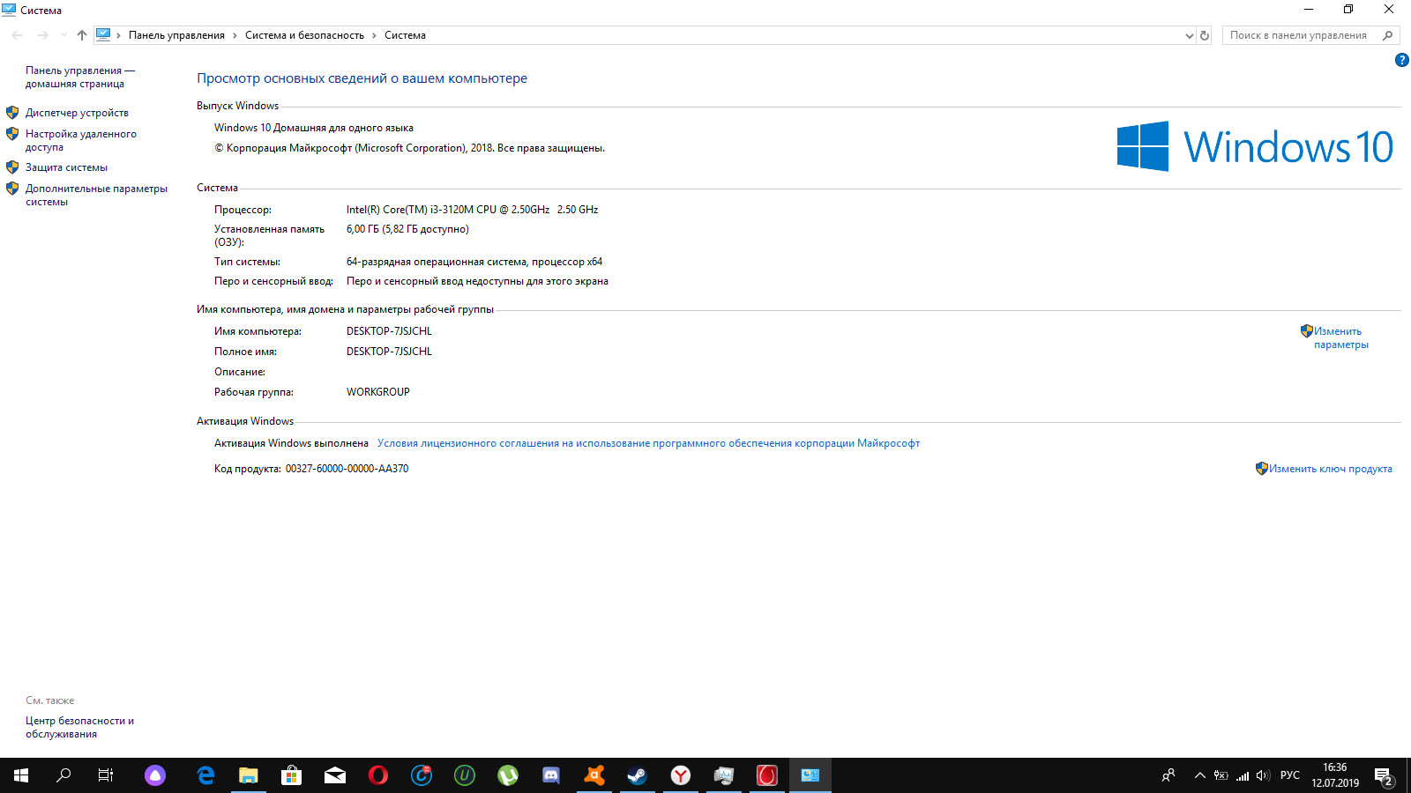Open Настройка удаленного доступа link
Image resolution: width=1411 pixels, height=793 pixels.
pyautogui.click(x=81, y=140)
